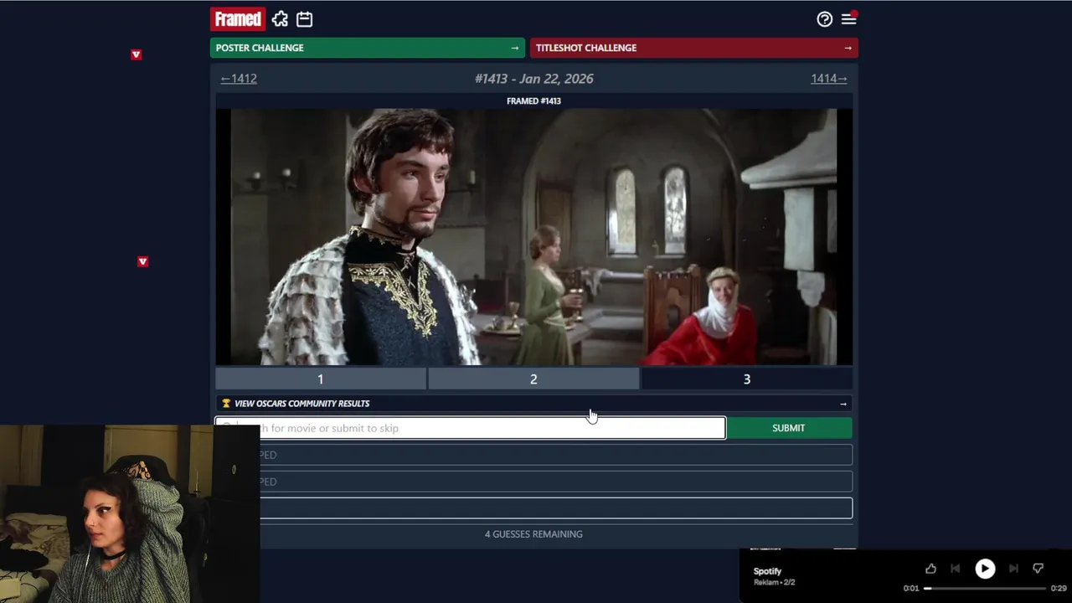Seek on the Spotify progress bar
The height and width of the screenshot is (603, 1072).
(x=985, y=588)
